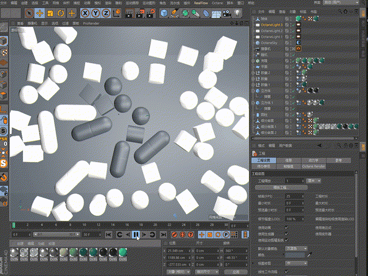
Task: Edit the LOD 100 % field
Action: tap(294, 219)
